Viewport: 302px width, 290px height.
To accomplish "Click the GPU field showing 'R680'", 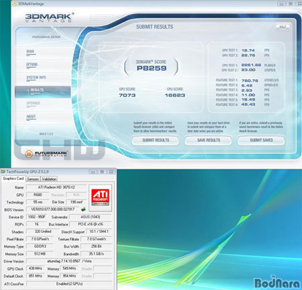I will click(x=38, y=195).
